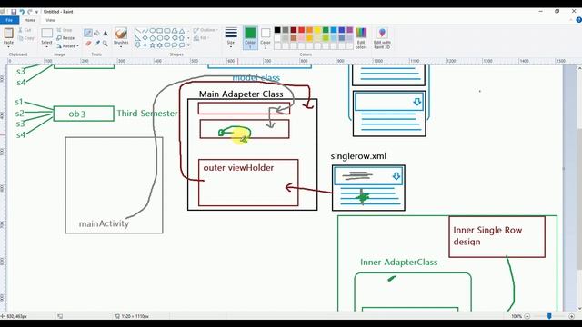Choose the Five-point star shape
This screenshot has height=327, width=582.
click(x=153, y=45)
